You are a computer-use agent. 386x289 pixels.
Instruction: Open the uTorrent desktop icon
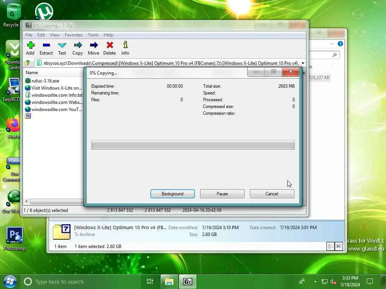pos(44,11)
